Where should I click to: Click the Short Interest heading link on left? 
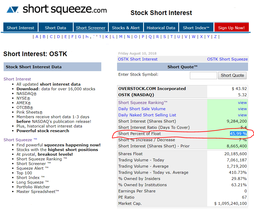(x=17, y=79)
